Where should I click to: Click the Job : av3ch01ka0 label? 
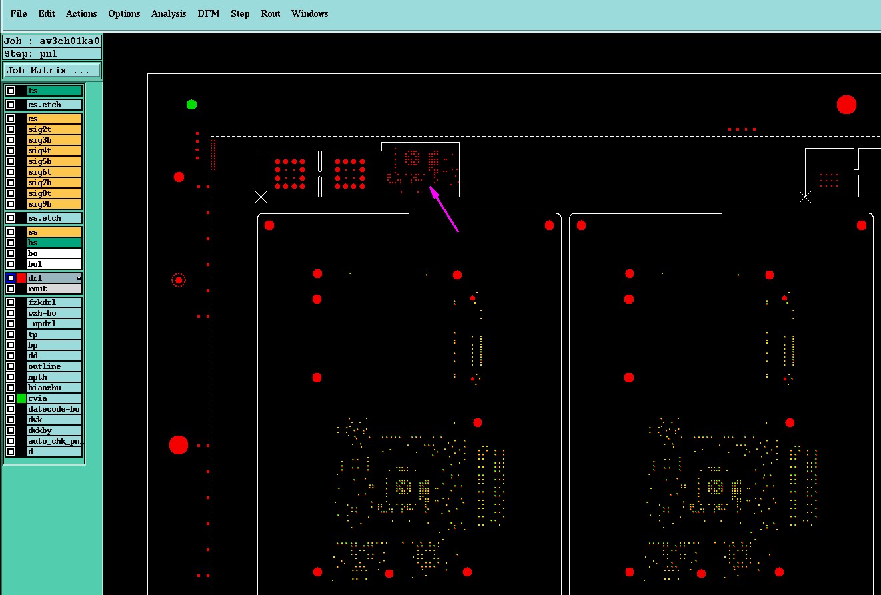point(52,41)
